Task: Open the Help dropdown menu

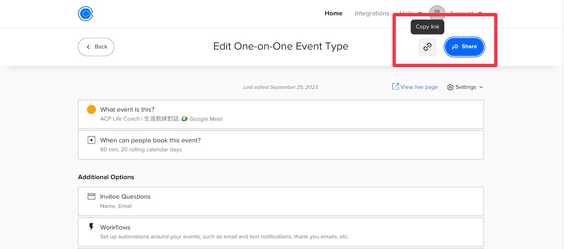Action: click(411, 13)
